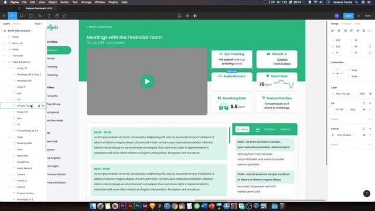Toggle Drop Shadow effect visibility eye
This screenshot has height=211, width=375.
pyautogui.click(x=364, y=135)
